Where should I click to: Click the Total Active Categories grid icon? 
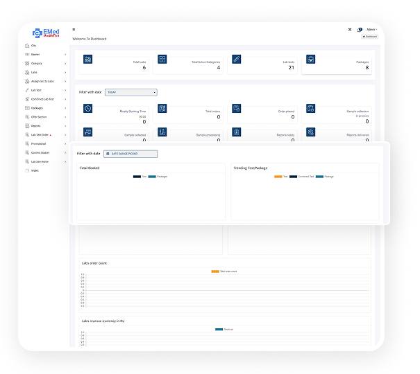(162, 60)
